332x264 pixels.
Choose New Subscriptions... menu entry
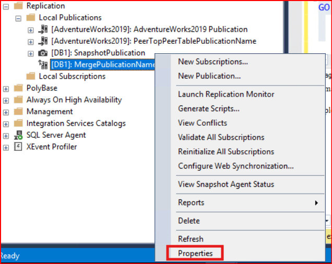[212, 62]
